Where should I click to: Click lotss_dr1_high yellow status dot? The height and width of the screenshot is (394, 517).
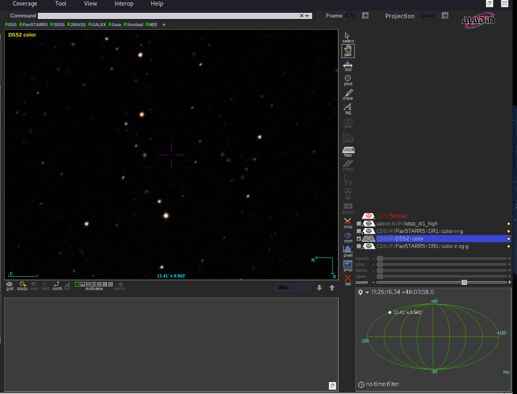point(509,224)
